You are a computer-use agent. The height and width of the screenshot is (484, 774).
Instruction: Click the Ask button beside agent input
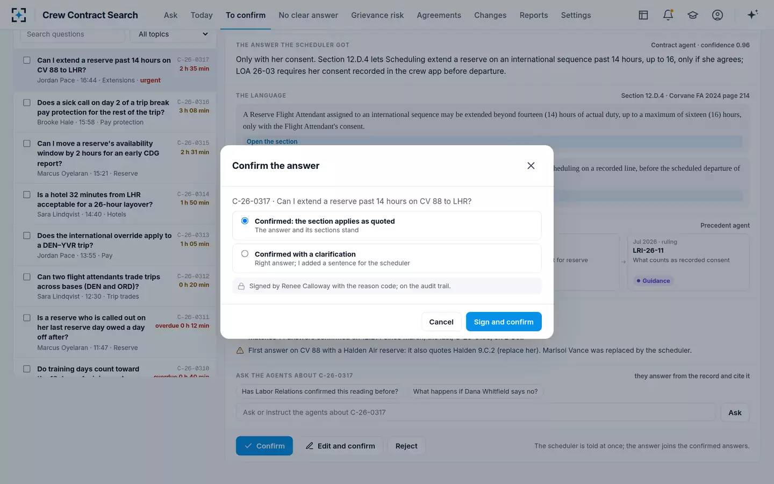tap(735, 412)
